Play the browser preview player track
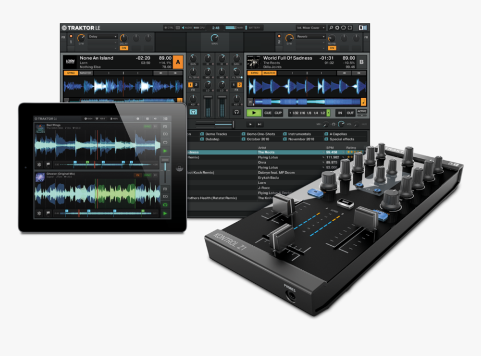The width and height of the screenshot is (481, 356). click(251, 124)
